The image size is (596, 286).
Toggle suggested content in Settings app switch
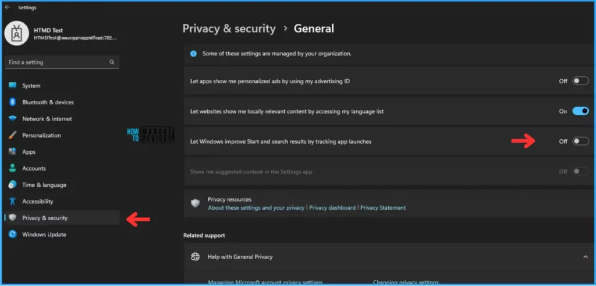580,171
